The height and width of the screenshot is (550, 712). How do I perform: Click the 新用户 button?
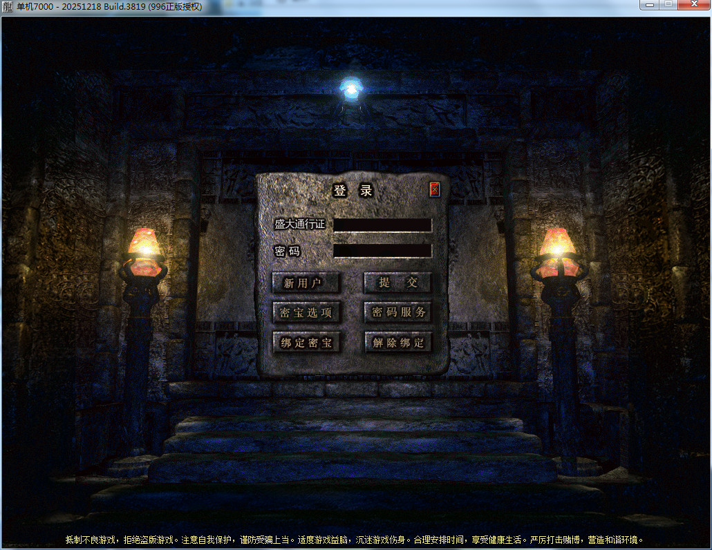[x=306, y=283]
